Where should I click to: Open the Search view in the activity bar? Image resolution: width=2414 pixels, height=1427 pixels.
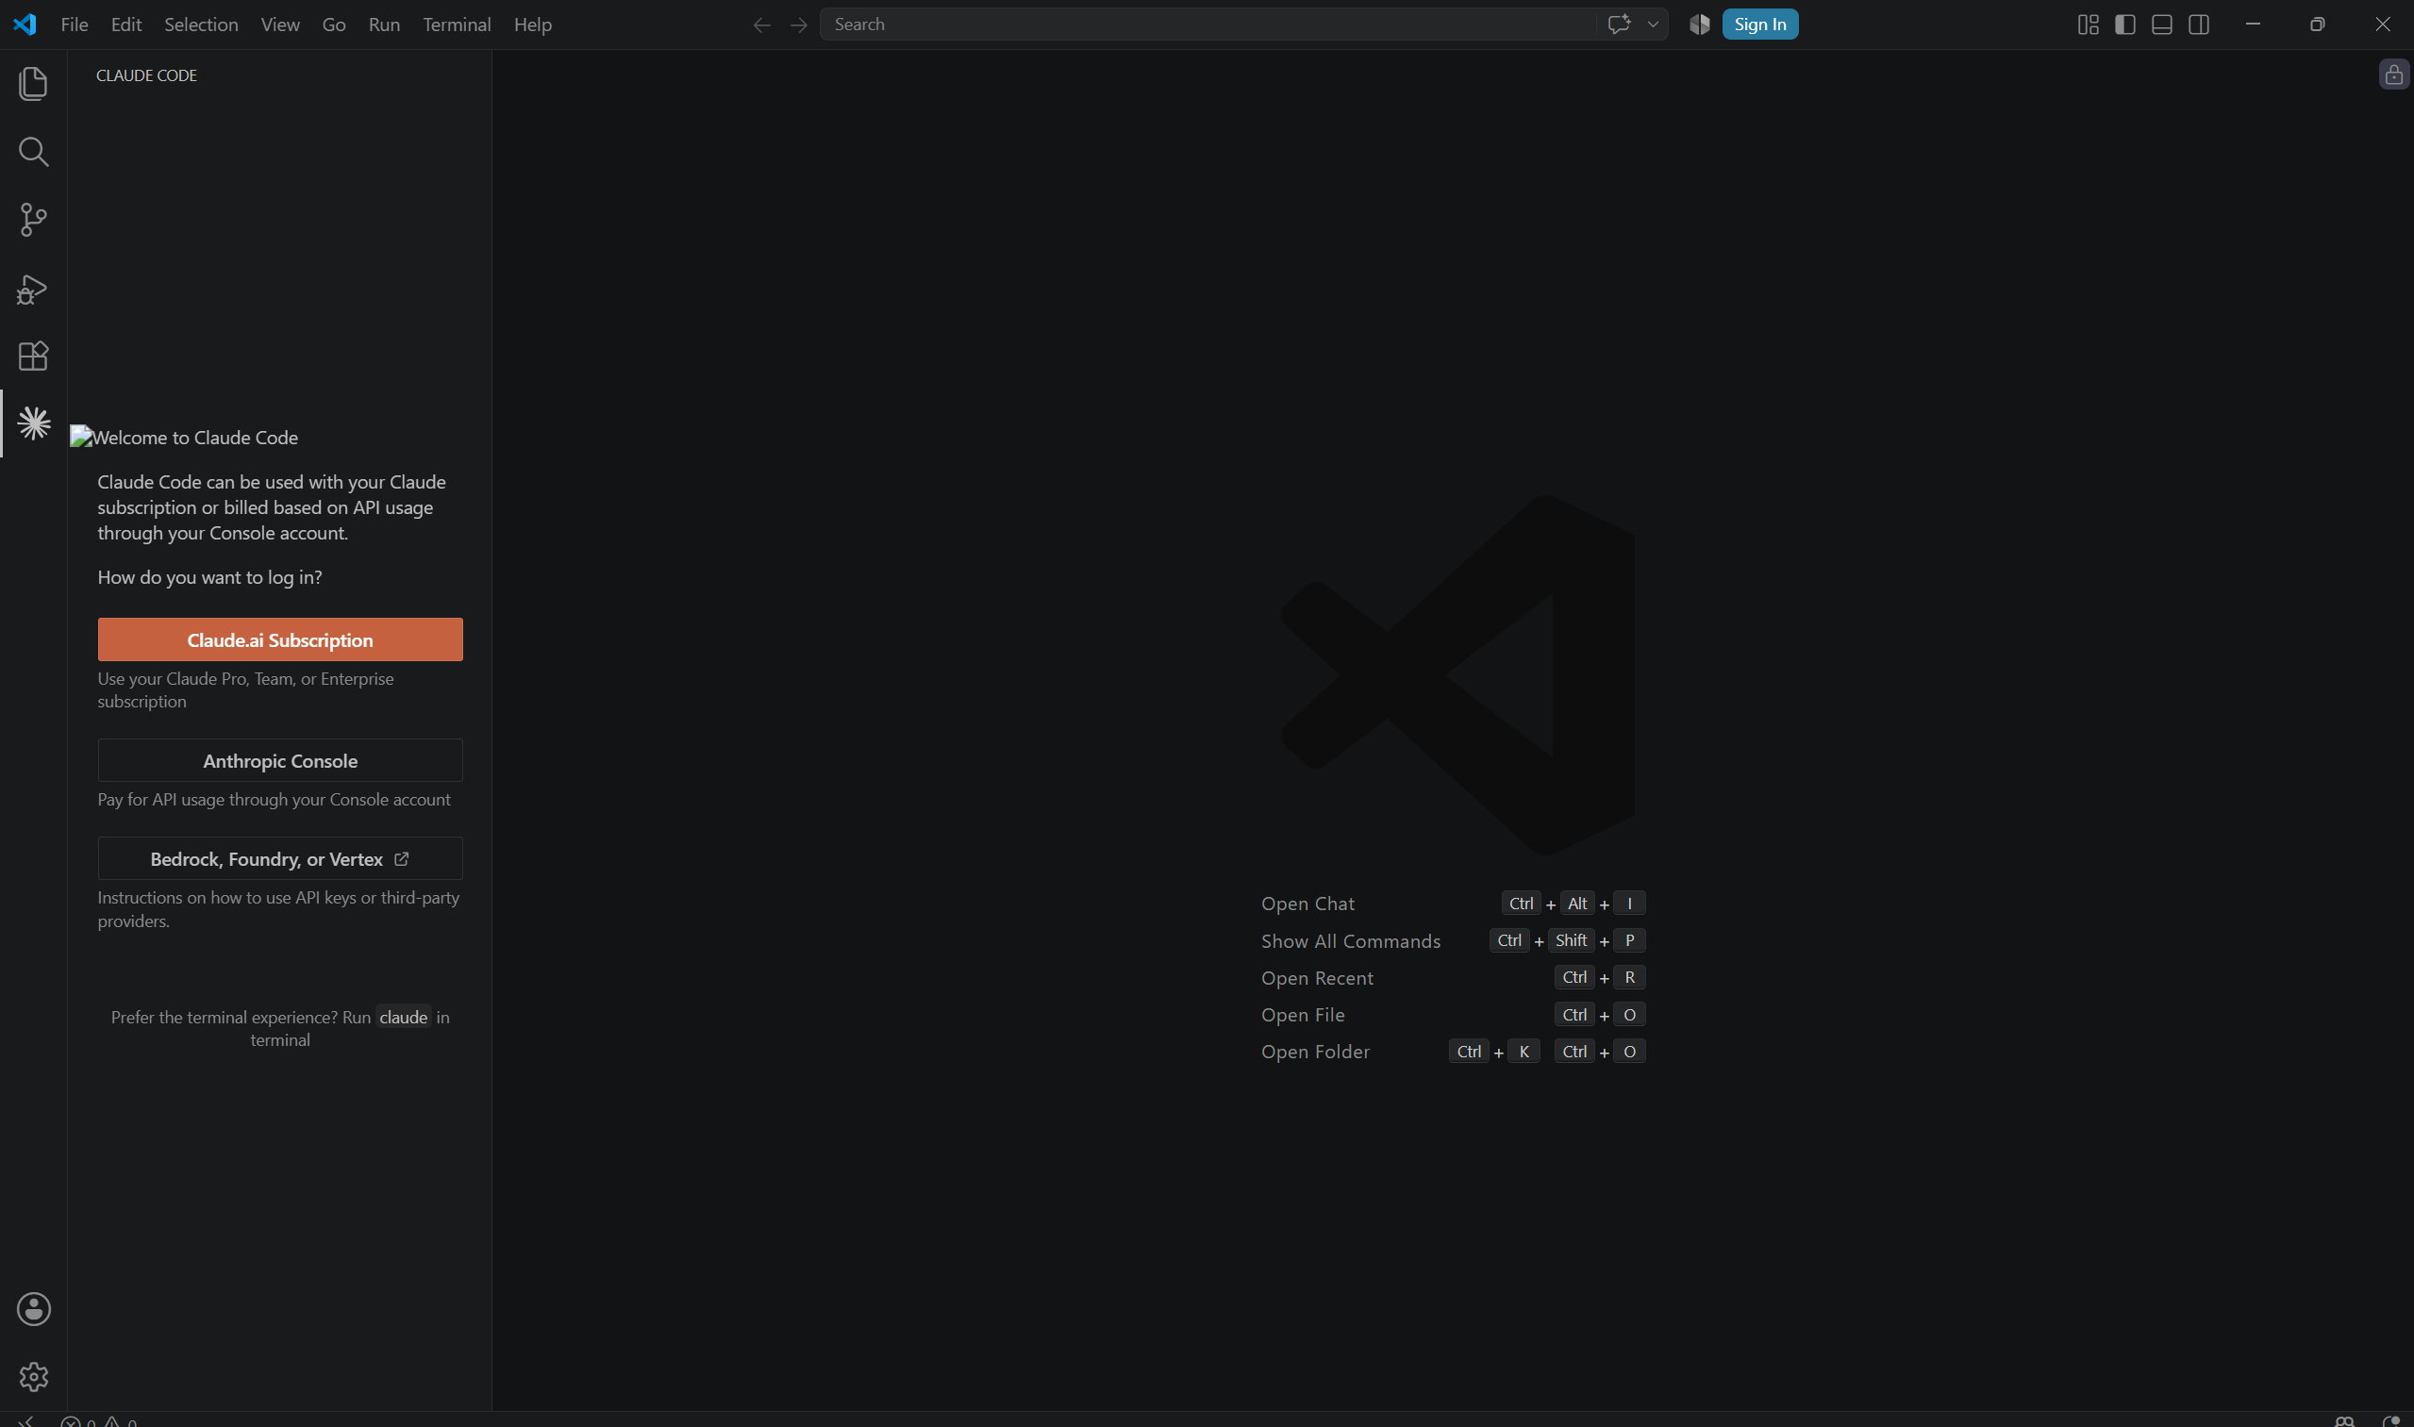34,152
